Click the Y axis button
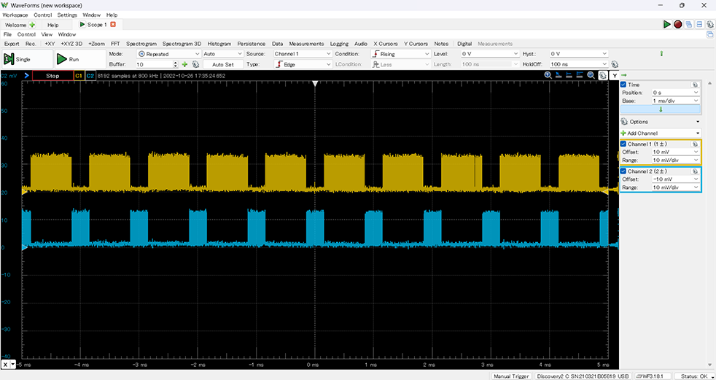Viewport: 716px width, 380px height. pyautogui.click(x=615, y=75)
